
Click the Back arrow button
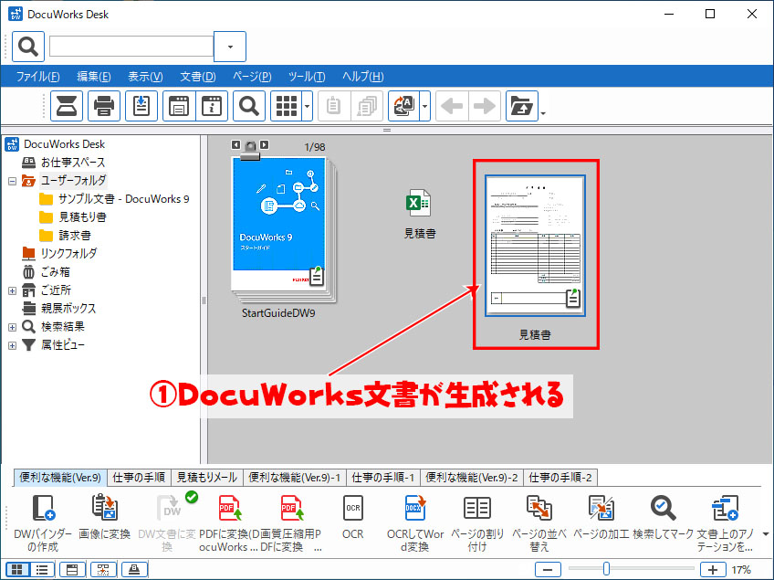(x=451, y=106)
